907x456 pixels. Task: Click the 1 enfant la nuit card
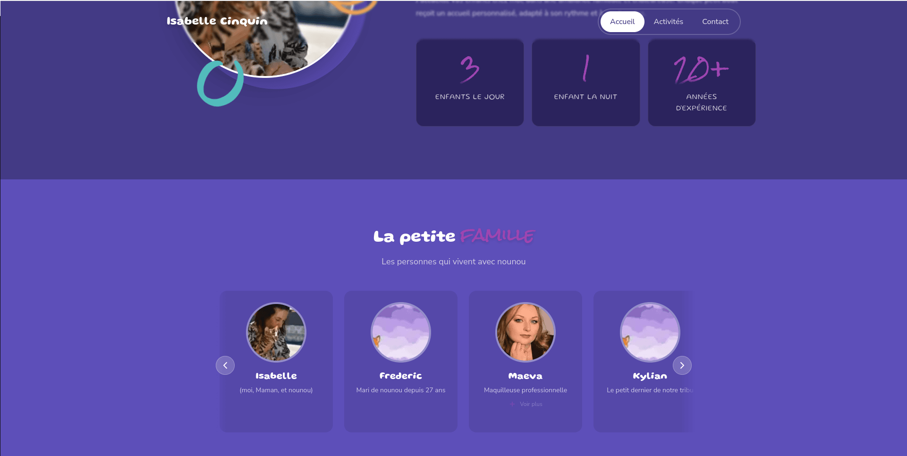(585, 83)
